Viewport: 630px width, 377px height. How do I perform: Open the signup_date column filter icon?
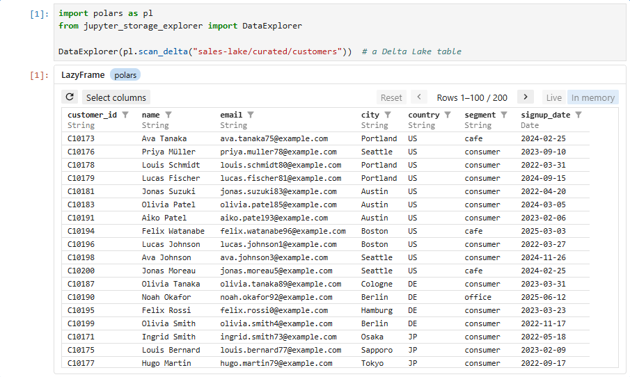pos(578,115)
